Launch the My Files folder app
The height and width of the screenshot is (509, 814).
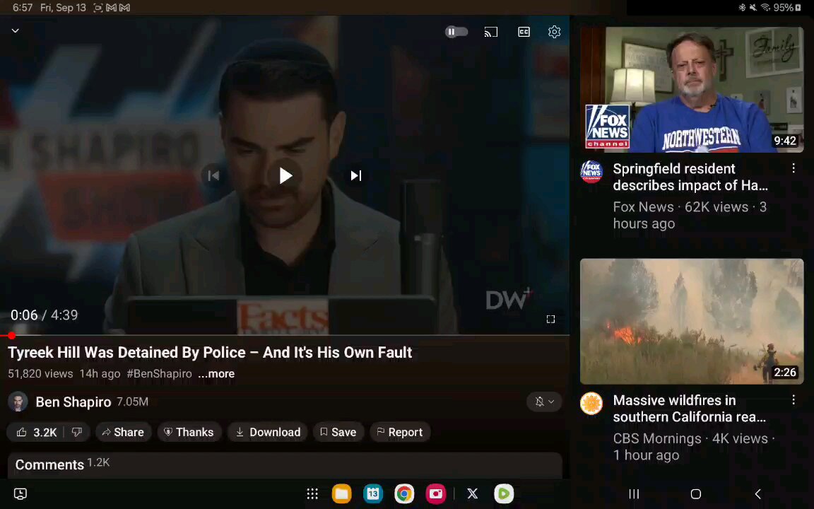click(x=341, y=494)
